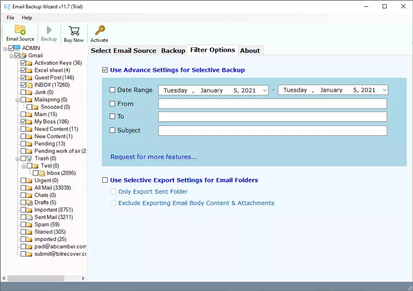Open the About tab
Viewport: 413px width, 291px height.
pos(250,51)
